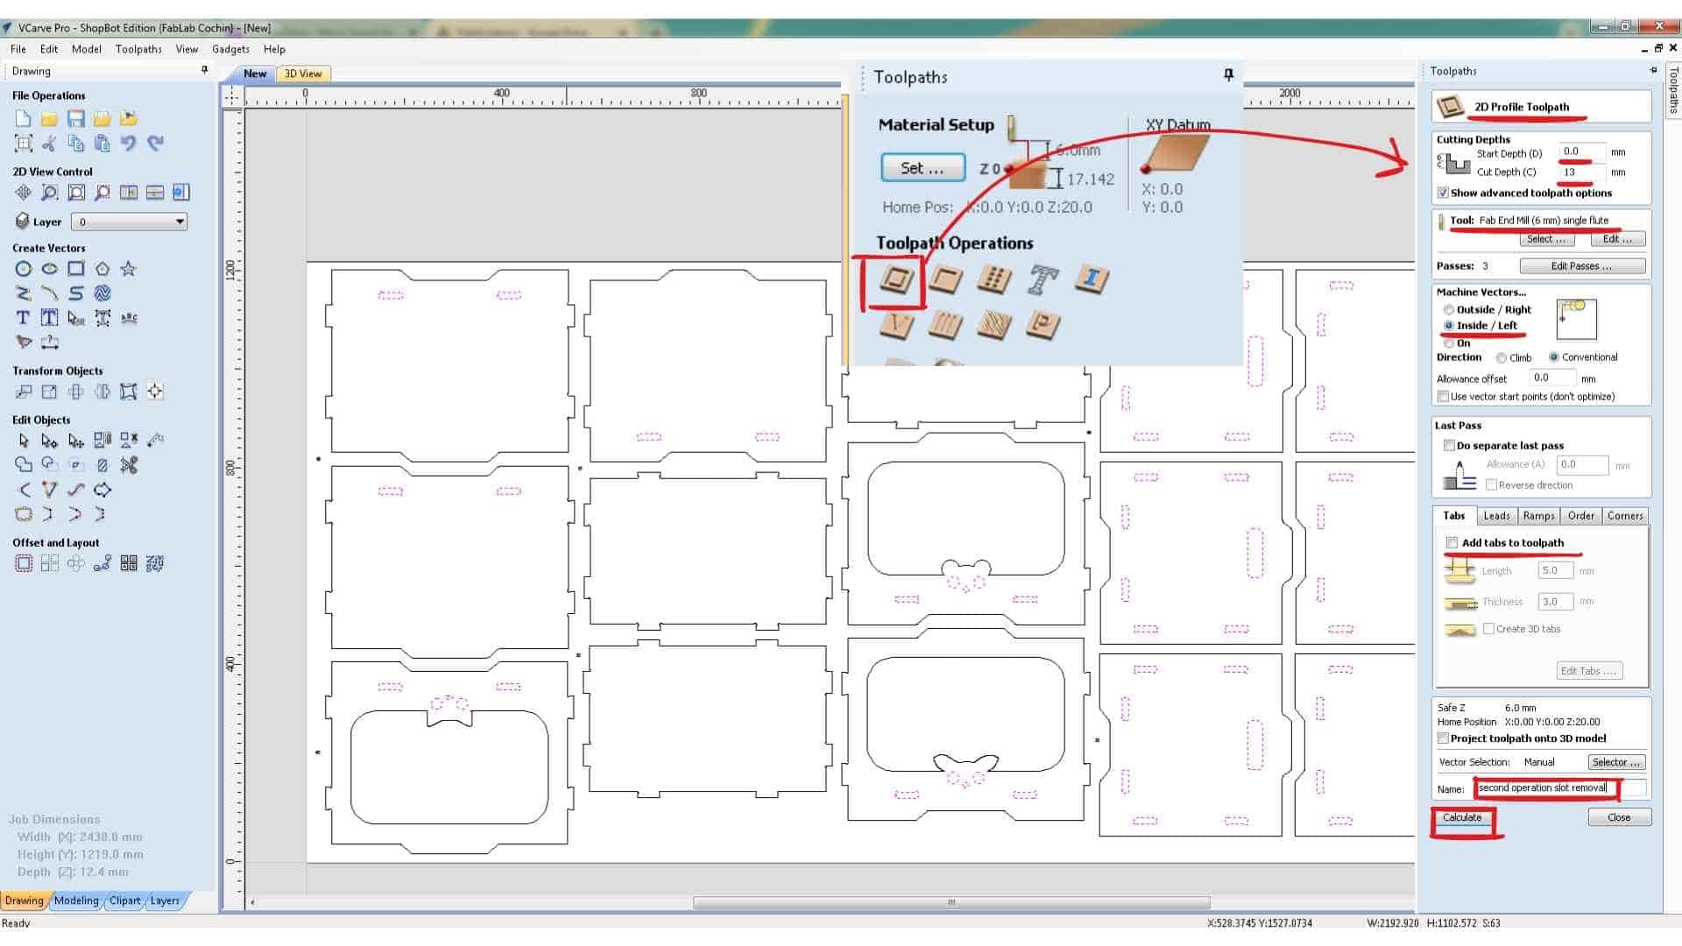Switch to the 3D View tab

tap(303, 74)
